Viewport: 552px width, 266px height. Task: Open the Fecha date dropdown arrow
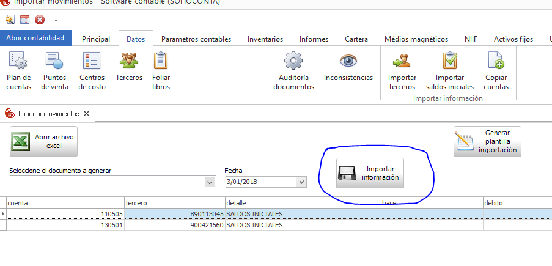click(x=301, y=182)
